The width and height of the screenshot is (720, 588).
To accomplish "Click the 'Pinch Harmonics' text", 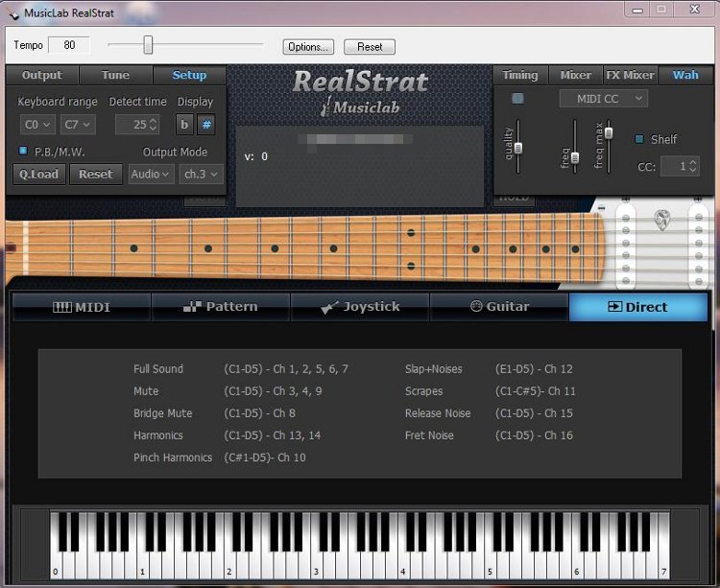I will (x=173, y=458).
